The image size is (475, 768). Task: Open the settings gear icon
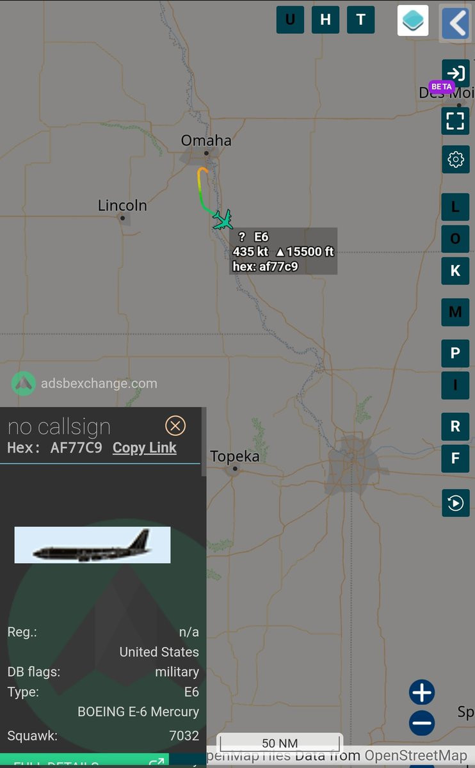coord(455,159)
